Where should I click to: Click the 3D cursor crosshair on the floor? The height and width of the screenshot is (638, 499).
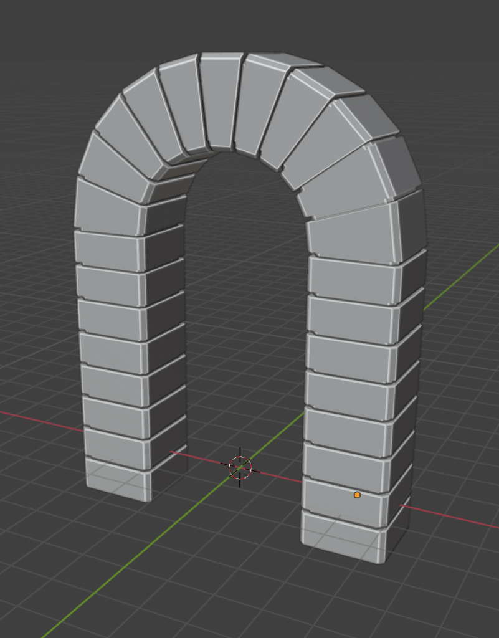click(x=240, y=467)
